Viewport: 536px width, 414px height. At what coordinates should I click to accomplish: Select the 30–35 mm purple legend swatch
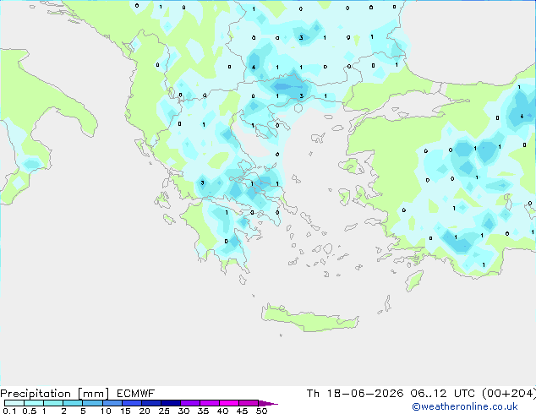tap(190, 403)
